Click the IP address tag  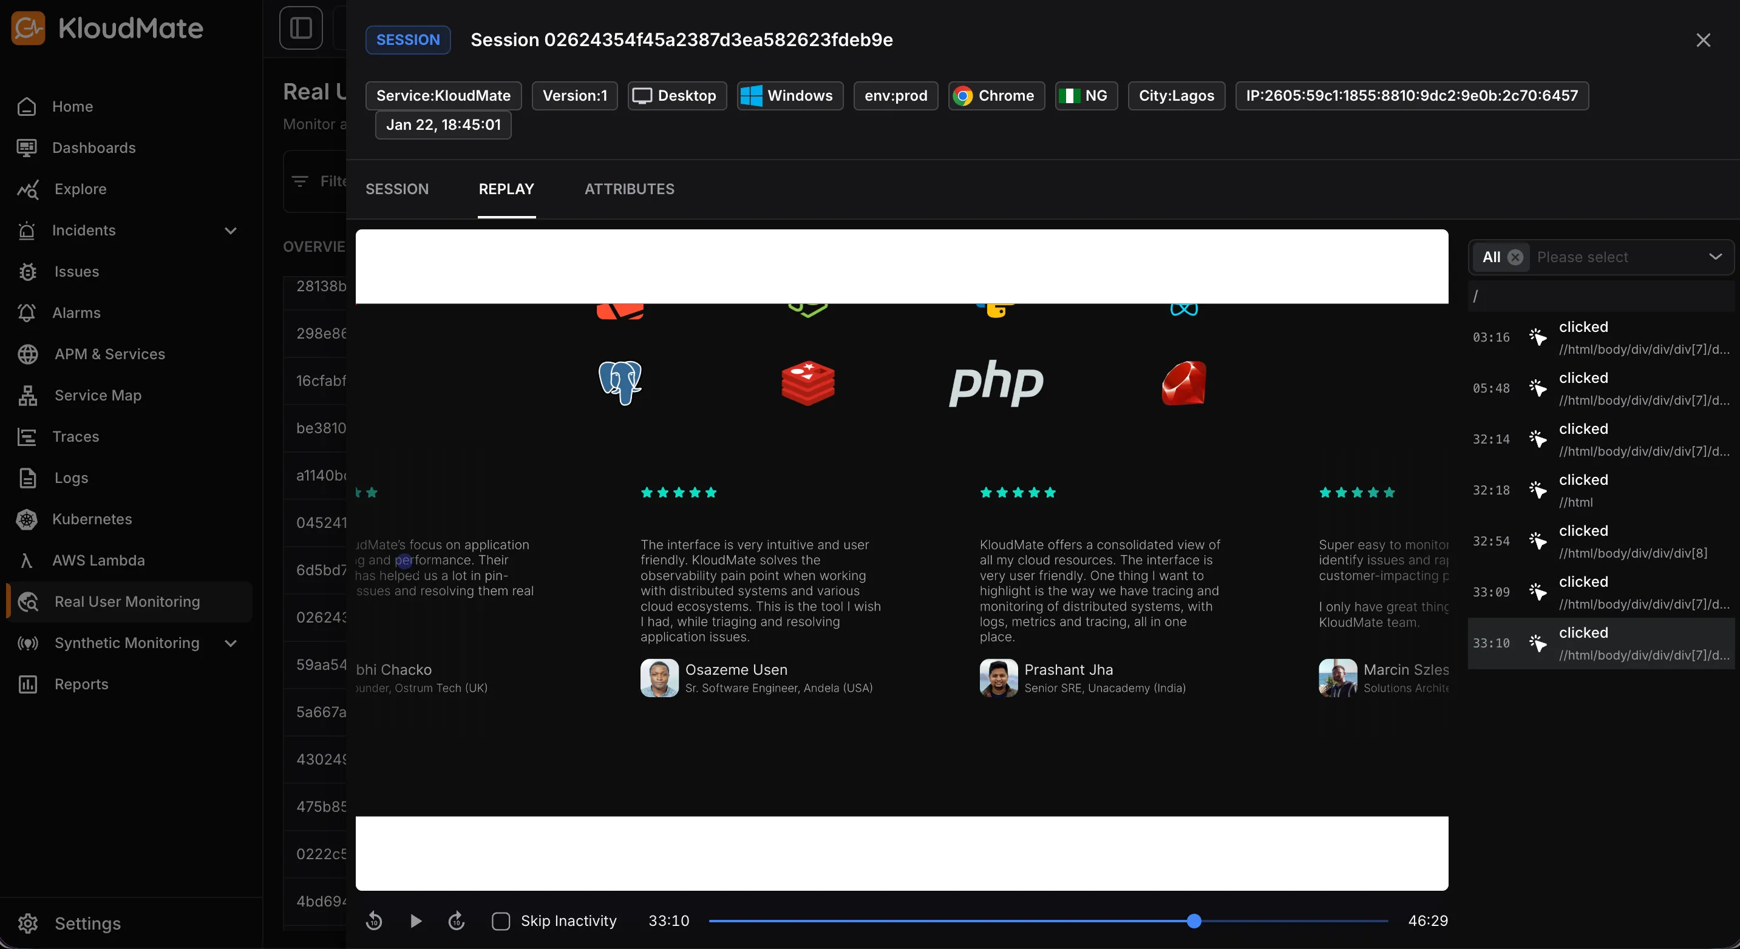(x=1412, y=96)
